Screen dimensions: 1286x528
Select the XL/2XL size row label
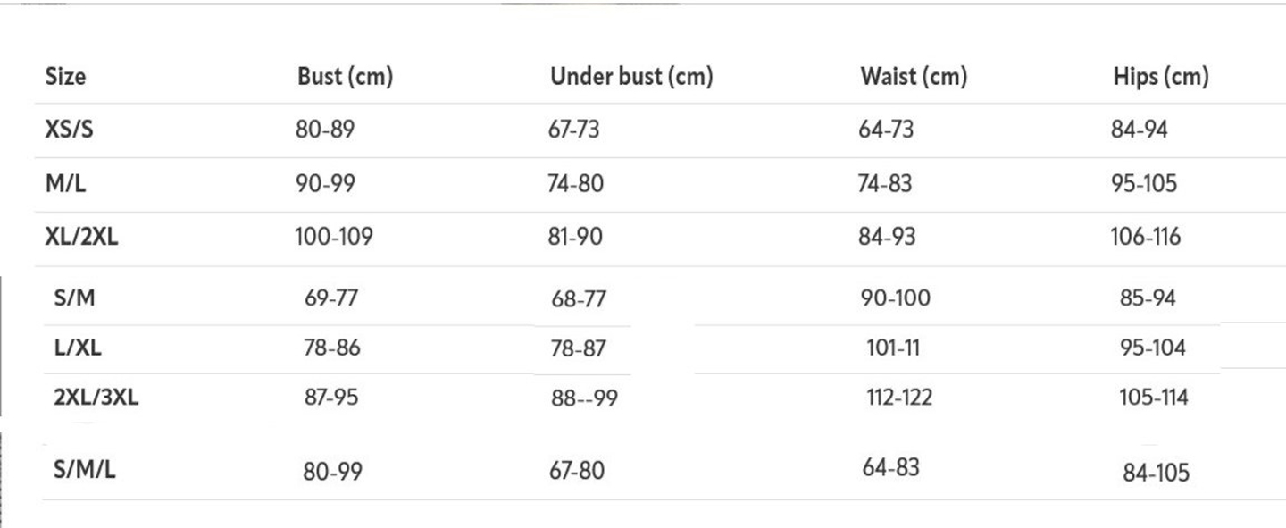pyautogui.click(x=81, y=237)
